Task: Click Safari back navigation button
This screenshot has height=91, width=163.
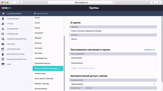Action: click(11, 2)
